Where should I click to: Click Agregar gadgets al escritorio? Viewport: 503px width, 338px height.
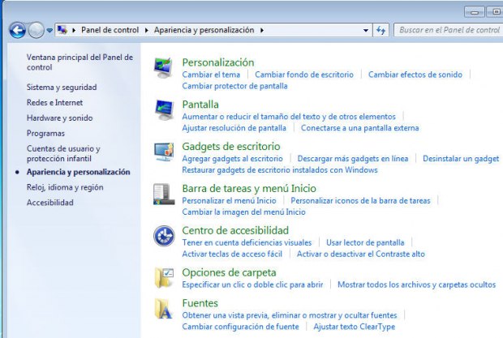click(x=232, y=159)
